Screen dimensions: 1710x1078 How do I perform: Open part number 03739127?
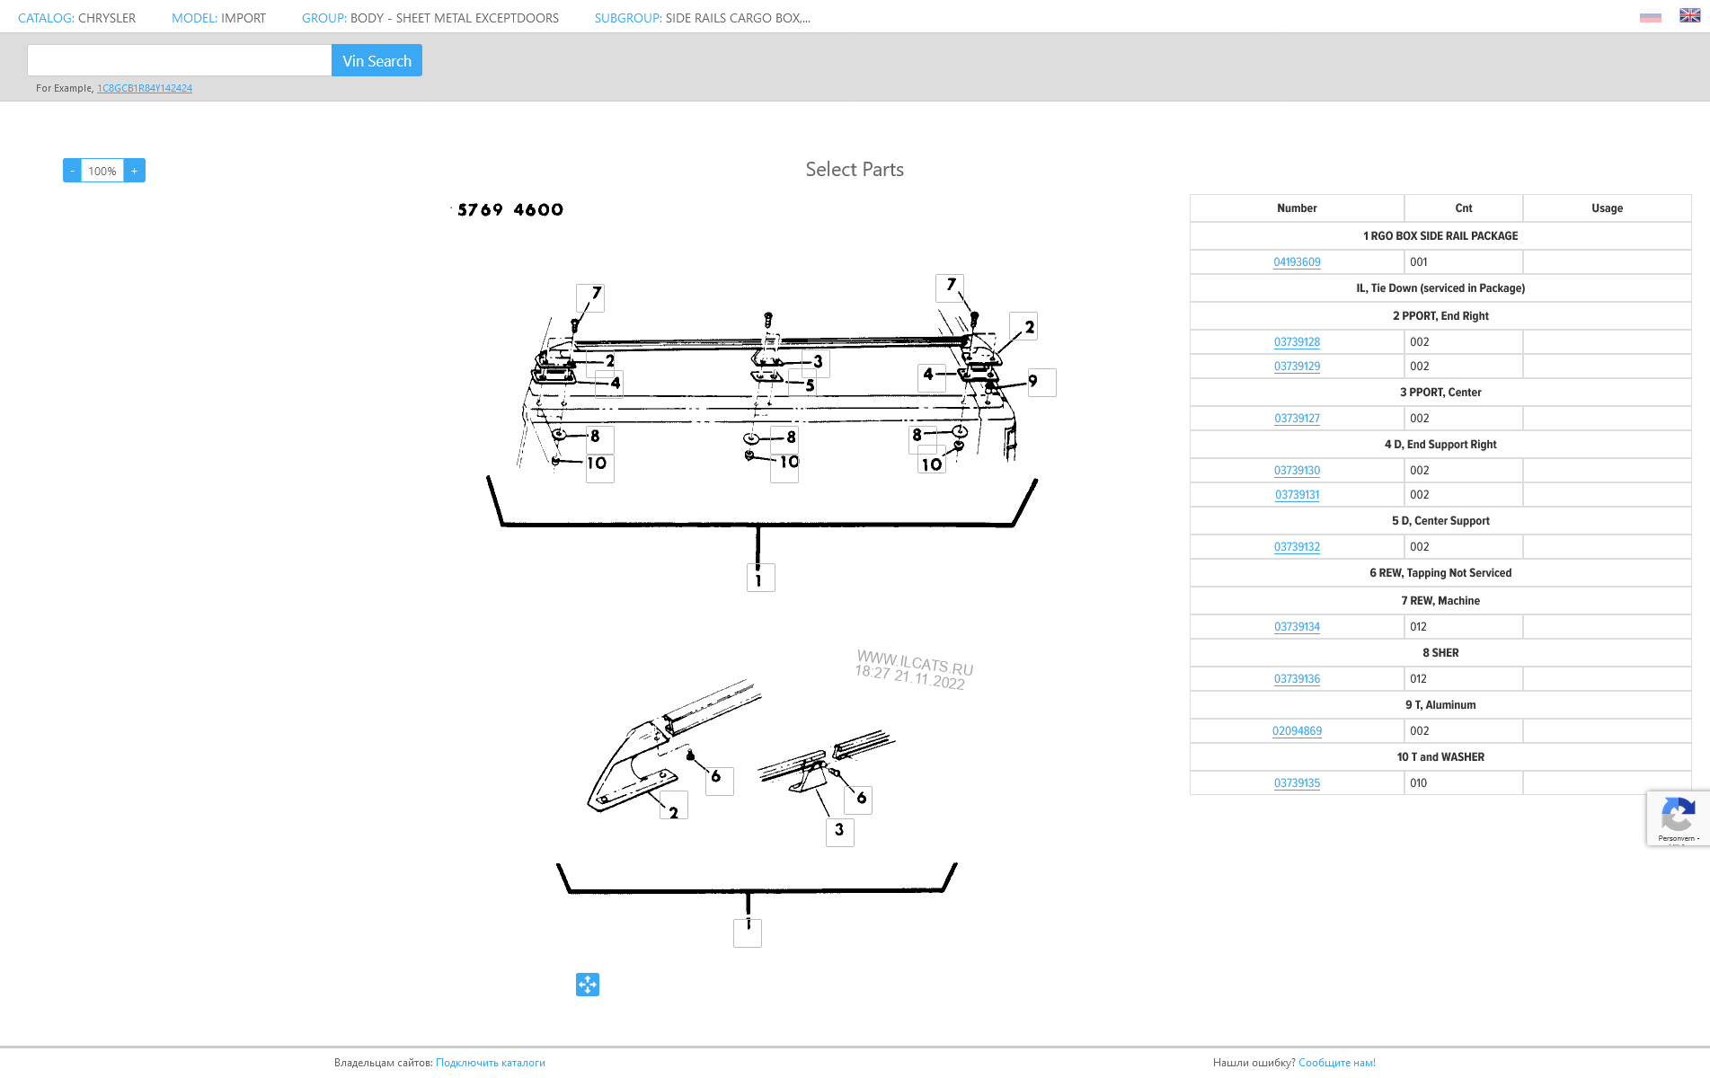click(x=1297, y=419)
